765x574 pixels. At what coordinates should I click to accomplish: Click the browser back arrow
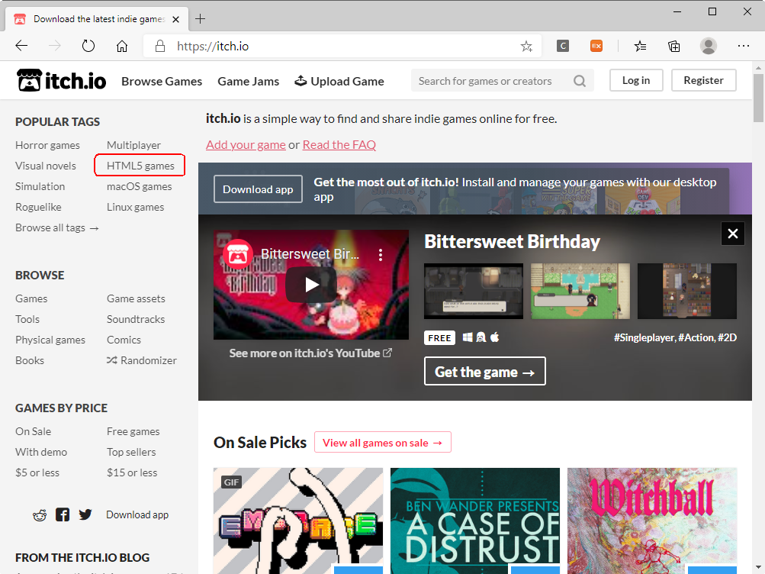21,46
